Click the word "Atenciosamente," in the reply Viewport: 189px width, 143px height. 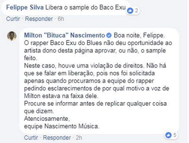(x=47, y=119)
